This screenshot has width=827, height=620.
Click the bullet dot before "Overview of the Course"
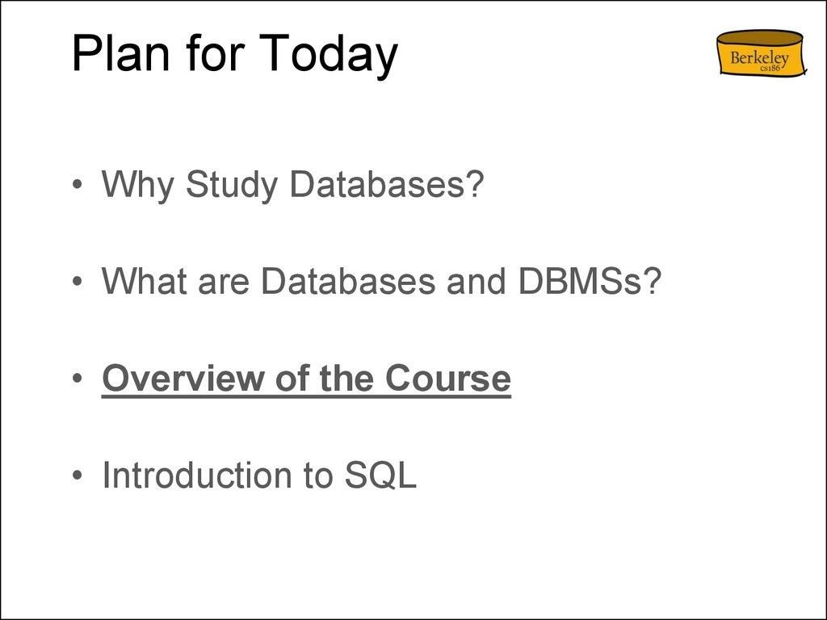76,380
